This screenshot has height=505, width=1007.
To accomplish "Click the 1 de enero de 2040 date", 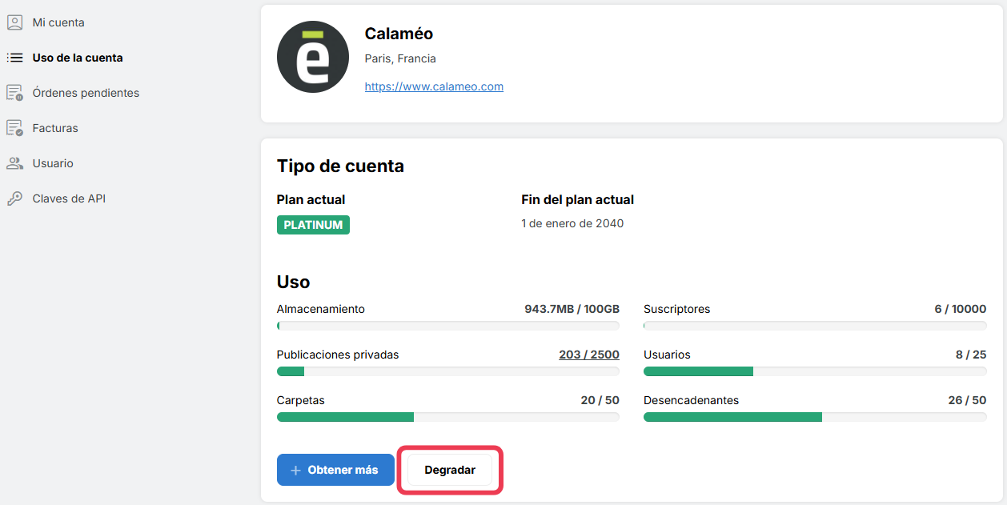I will tap(572, 223).
